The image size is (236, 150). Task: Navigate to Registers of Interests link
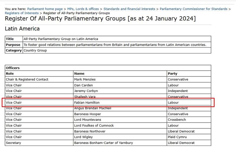(x=22, y=13)
